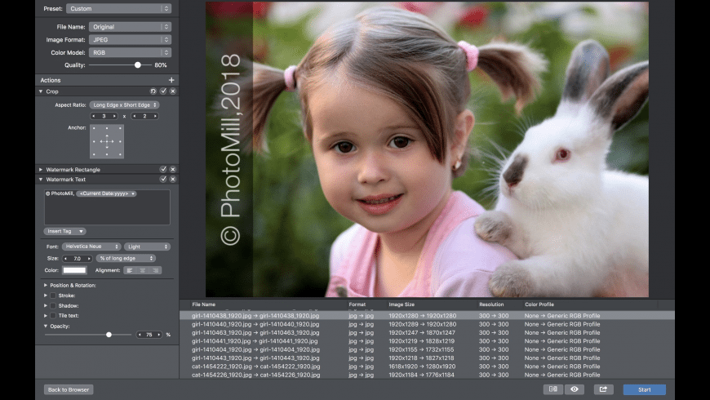Expand the Tile text settings triangle
The height and width of the screenshot is (400, 710).
pyautogui.click(x=45, y=316)
